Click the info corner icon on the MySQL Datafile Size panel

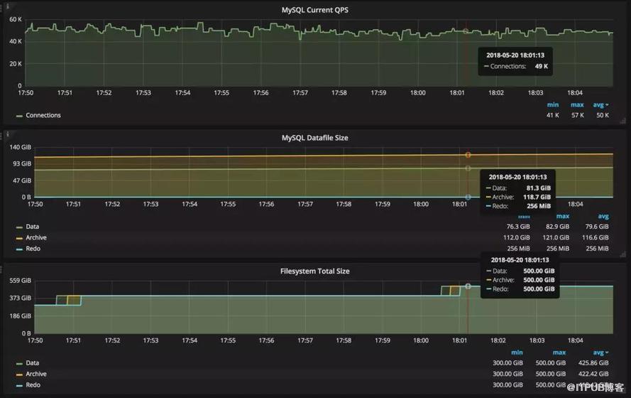(x=8, y=133)
